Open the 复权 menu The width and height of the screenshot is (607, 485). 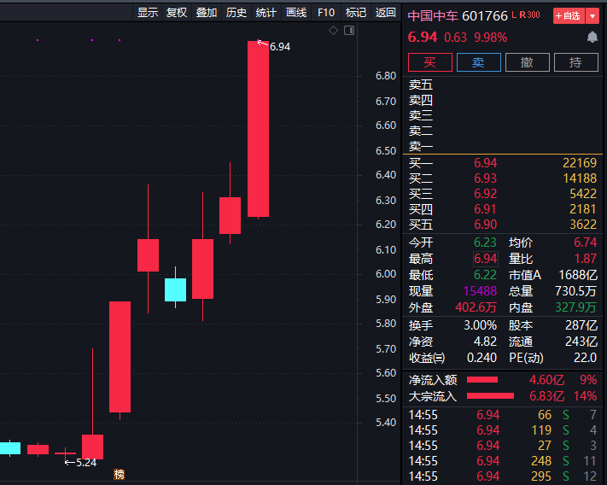point(177,13)
